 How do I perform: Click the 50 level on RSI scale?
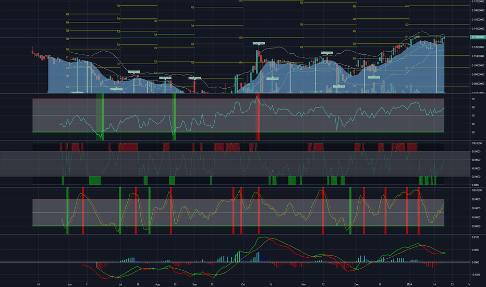(473, 116)
